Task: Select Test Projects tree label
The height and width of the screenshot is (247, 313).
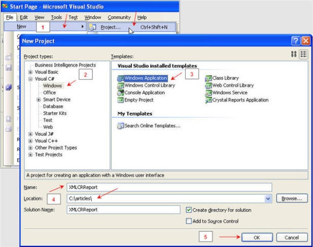Action: pyautogui.click(x=49, y=155)
